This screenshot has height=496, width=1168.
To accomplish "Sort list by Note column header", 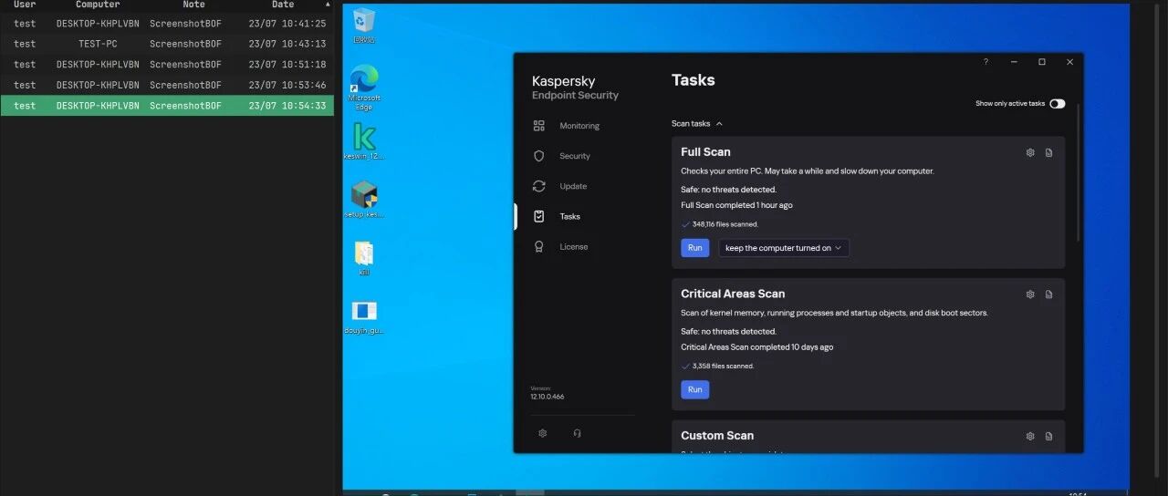I will (193, 5).
